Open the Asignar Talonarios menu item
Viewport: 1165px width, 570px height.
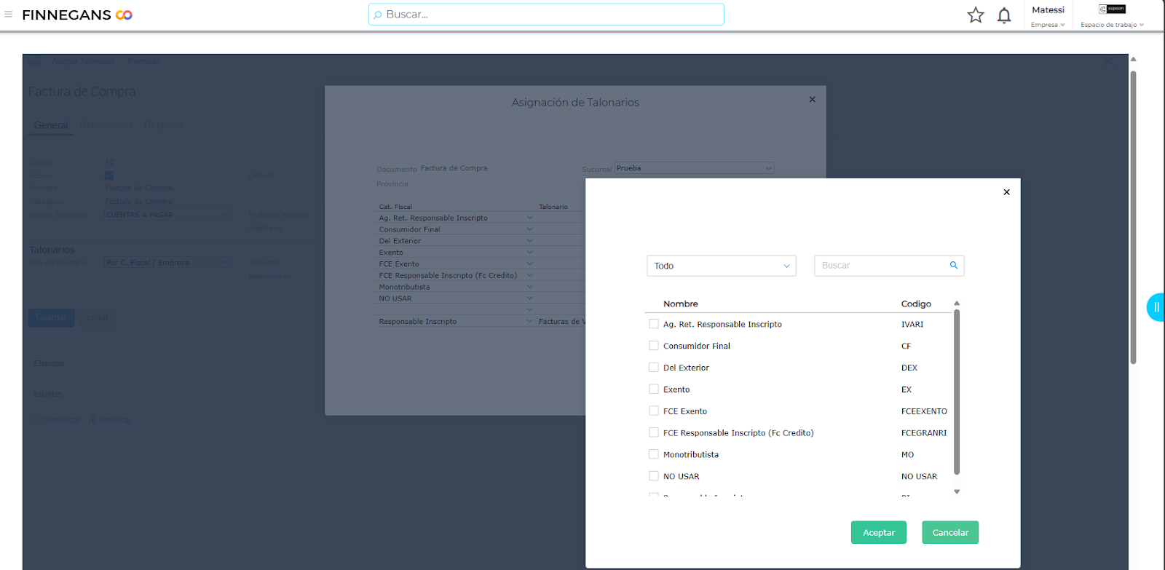pyautogui.click(x=83, y=61)
